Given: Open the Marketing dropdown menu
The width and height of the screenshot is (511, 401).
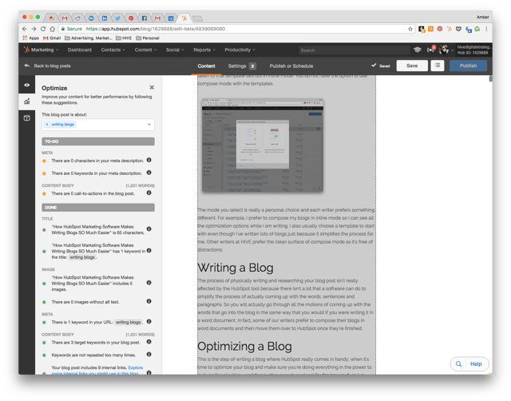Looking at the screenshot, I should (45, 50).
